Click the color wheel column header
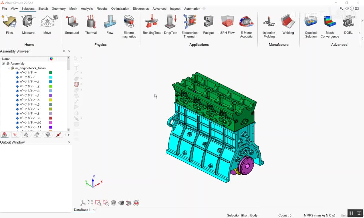 51,59
